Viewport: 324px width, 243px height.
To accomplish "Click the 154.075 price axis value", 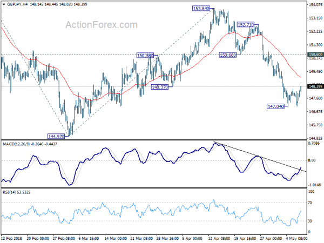I will 315,5.
